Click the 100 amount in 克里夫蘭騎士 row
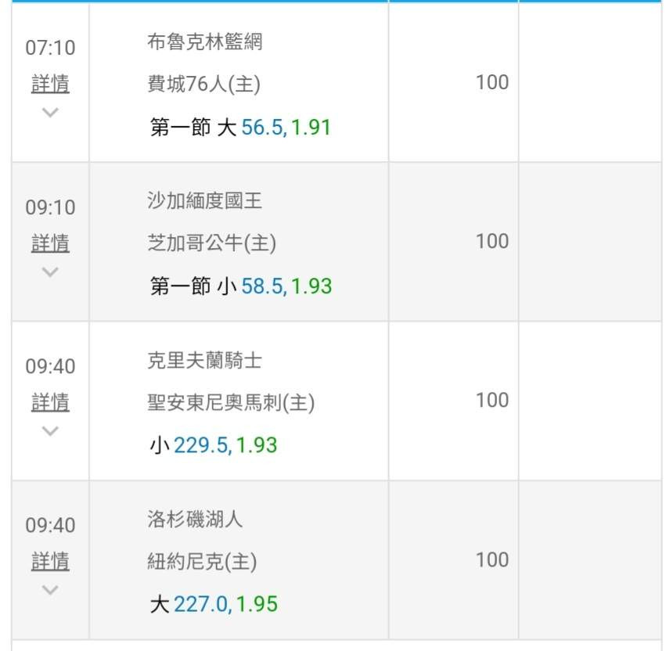Viewport: 666px width, 651px height. (x=492, y=400)
